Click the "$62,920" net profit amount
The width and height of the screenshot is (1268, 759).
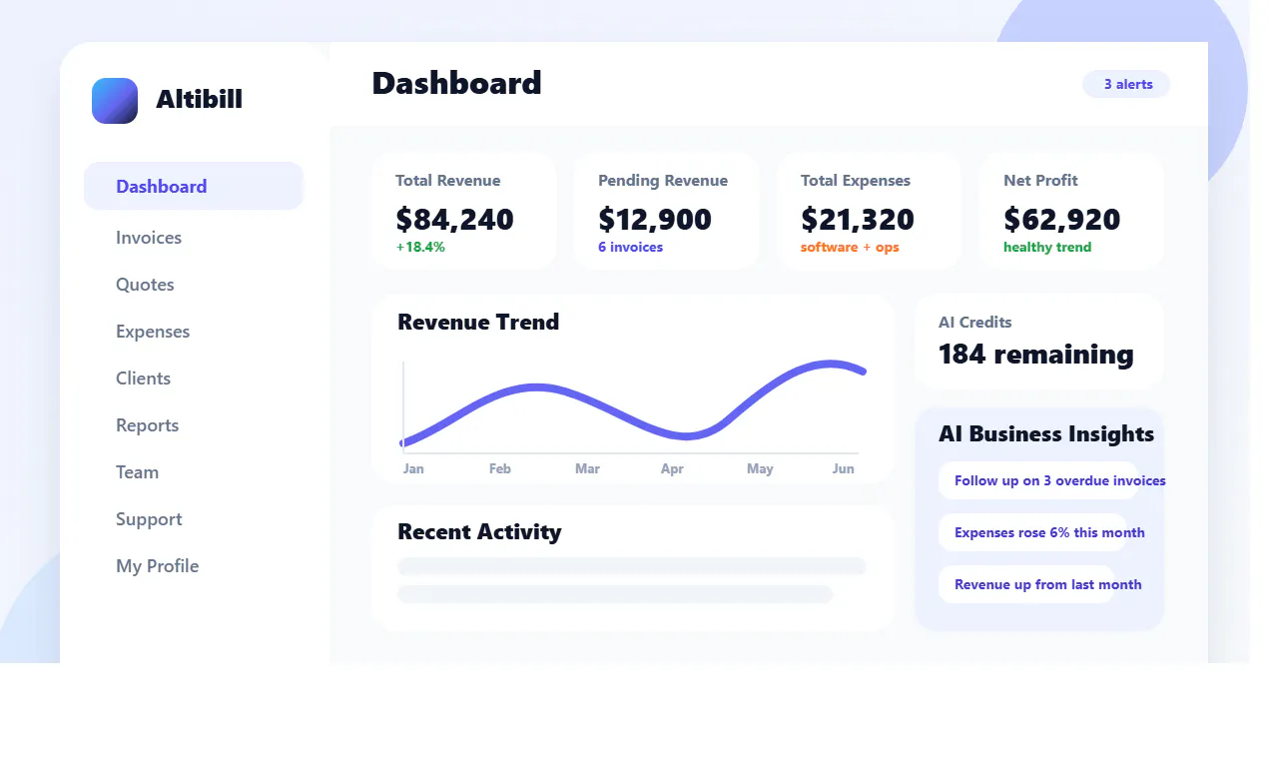tap(1062, 219)
